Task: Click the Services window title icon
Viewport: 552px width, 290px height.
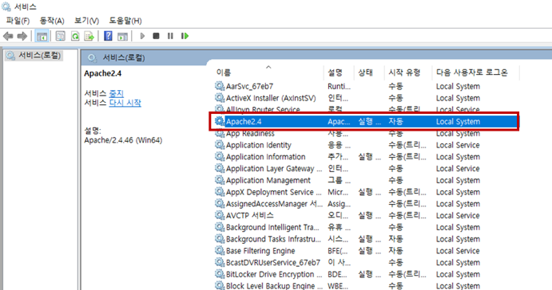Action: (6, 6)
